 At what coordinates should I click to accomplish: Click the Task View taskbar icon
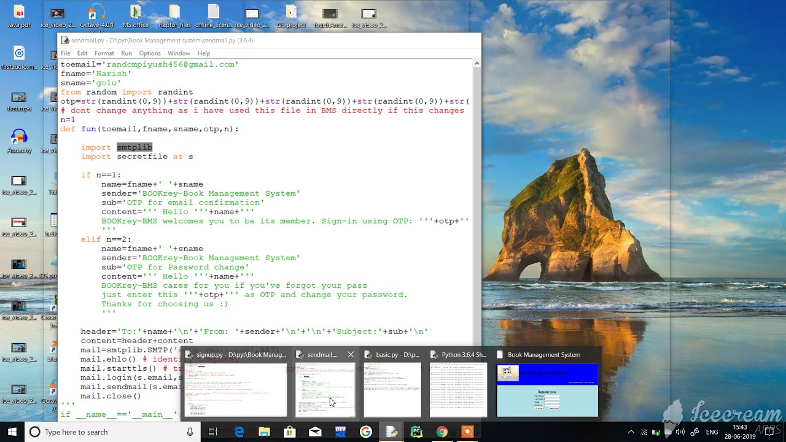point(212,432)
